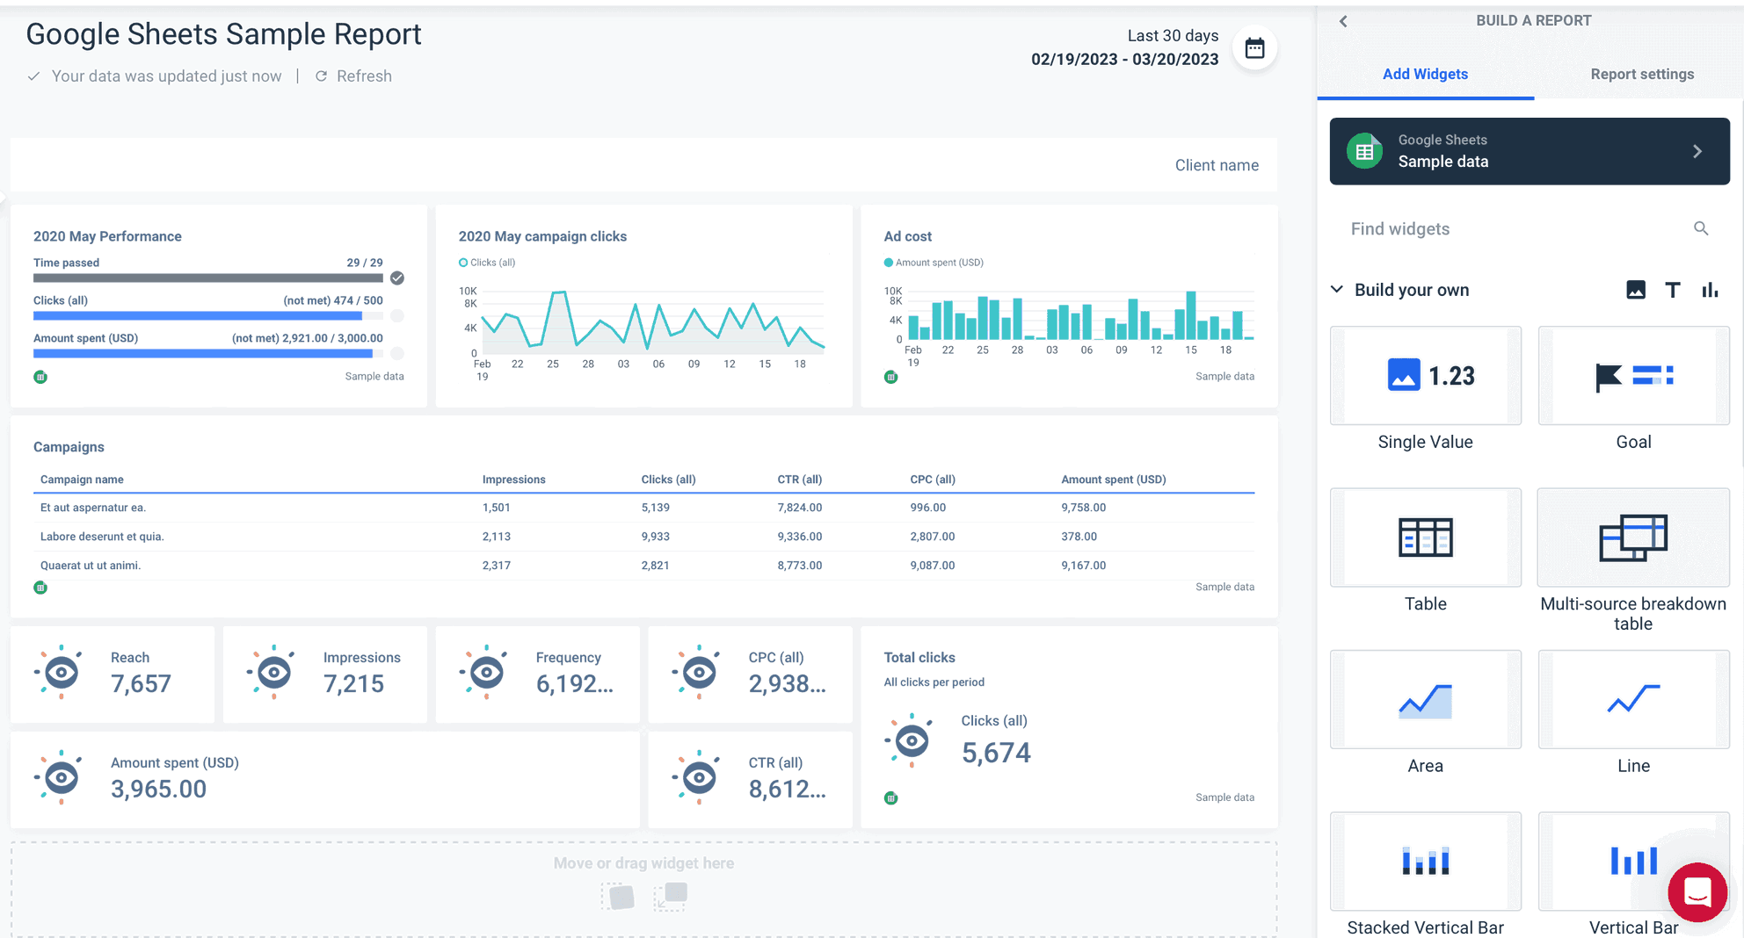Collapse the Build your own section

click(1337, 289)
